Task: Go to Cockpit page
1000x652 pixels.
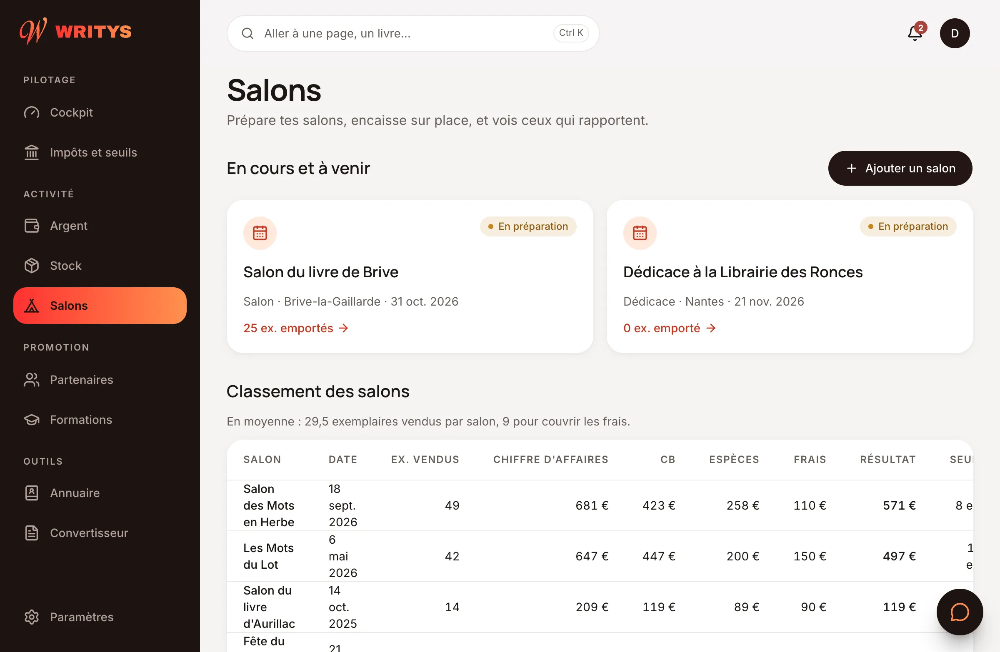Action: (100, 112)
